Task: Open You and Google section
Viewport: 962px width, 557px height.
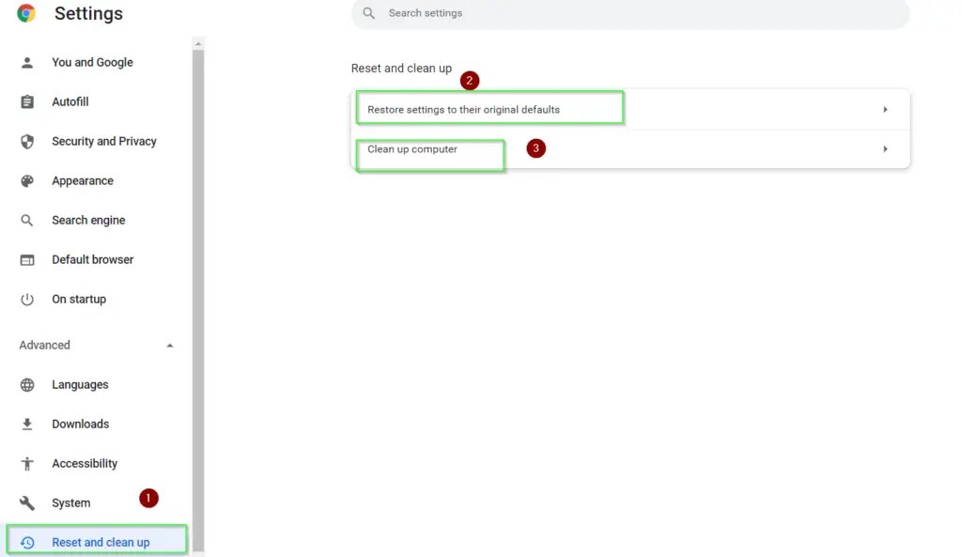Action: point(92,63)
